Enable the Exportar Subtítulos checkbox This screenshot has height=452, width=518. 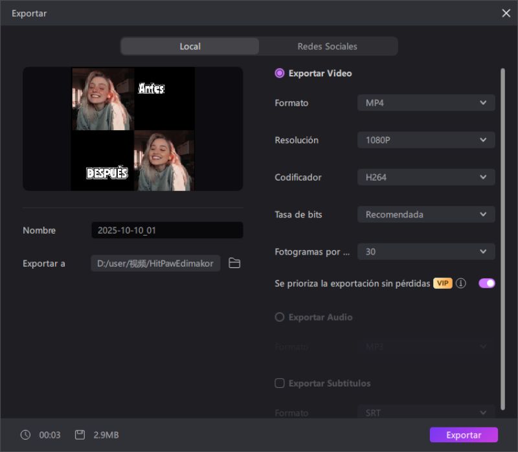[x=280, y=383]
